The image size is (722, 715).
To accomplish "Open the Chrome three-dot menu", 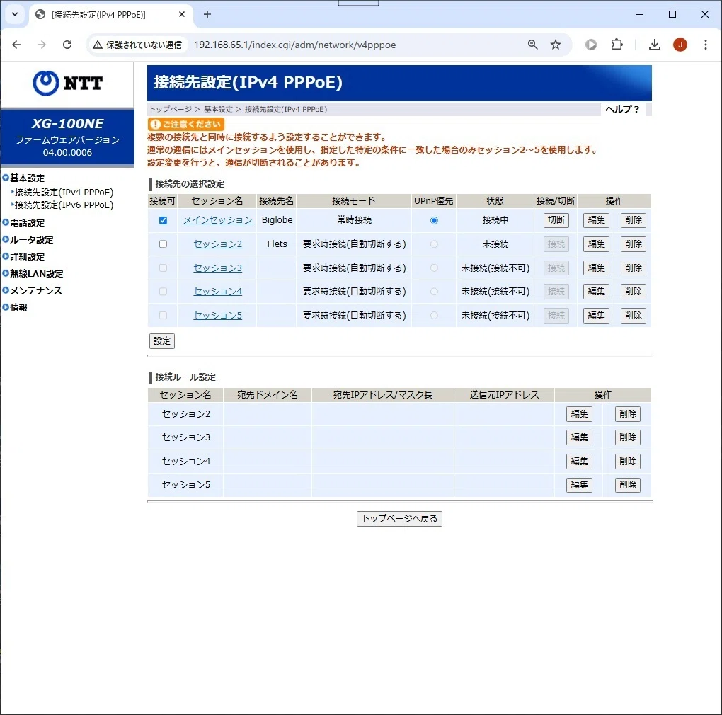I will [x=706, y=45].
